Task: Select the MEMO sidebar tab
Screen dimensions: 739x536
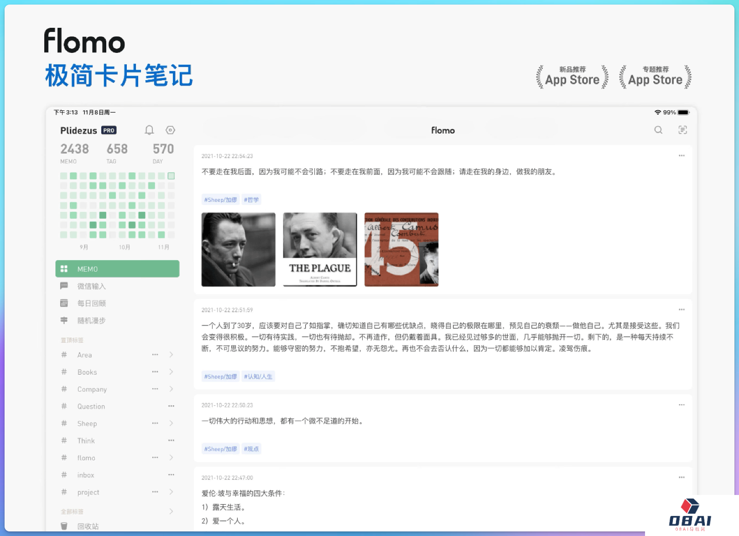Action: pyautogui.click(x=117, y=269)
